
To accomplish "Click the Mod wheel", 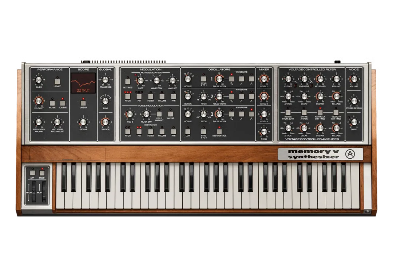I will point(44,192).
